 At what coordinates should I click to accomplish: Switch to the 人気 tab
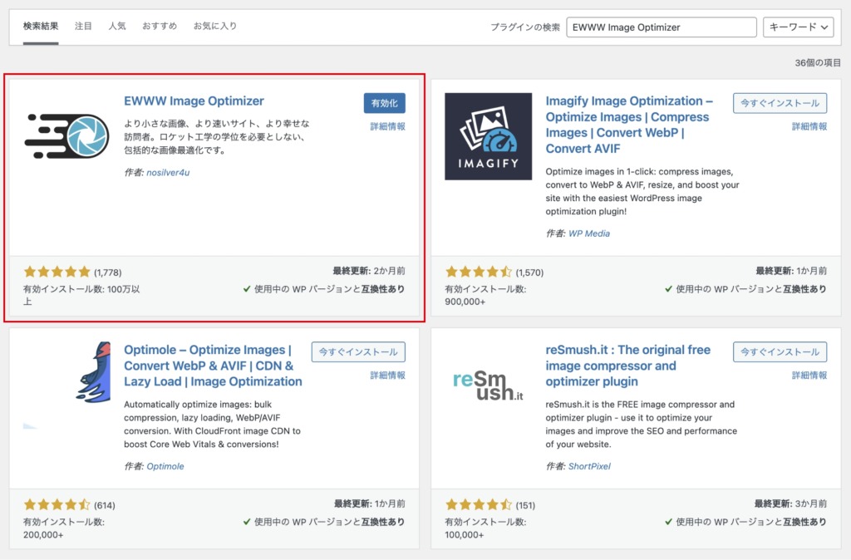(x=117, y=26)
